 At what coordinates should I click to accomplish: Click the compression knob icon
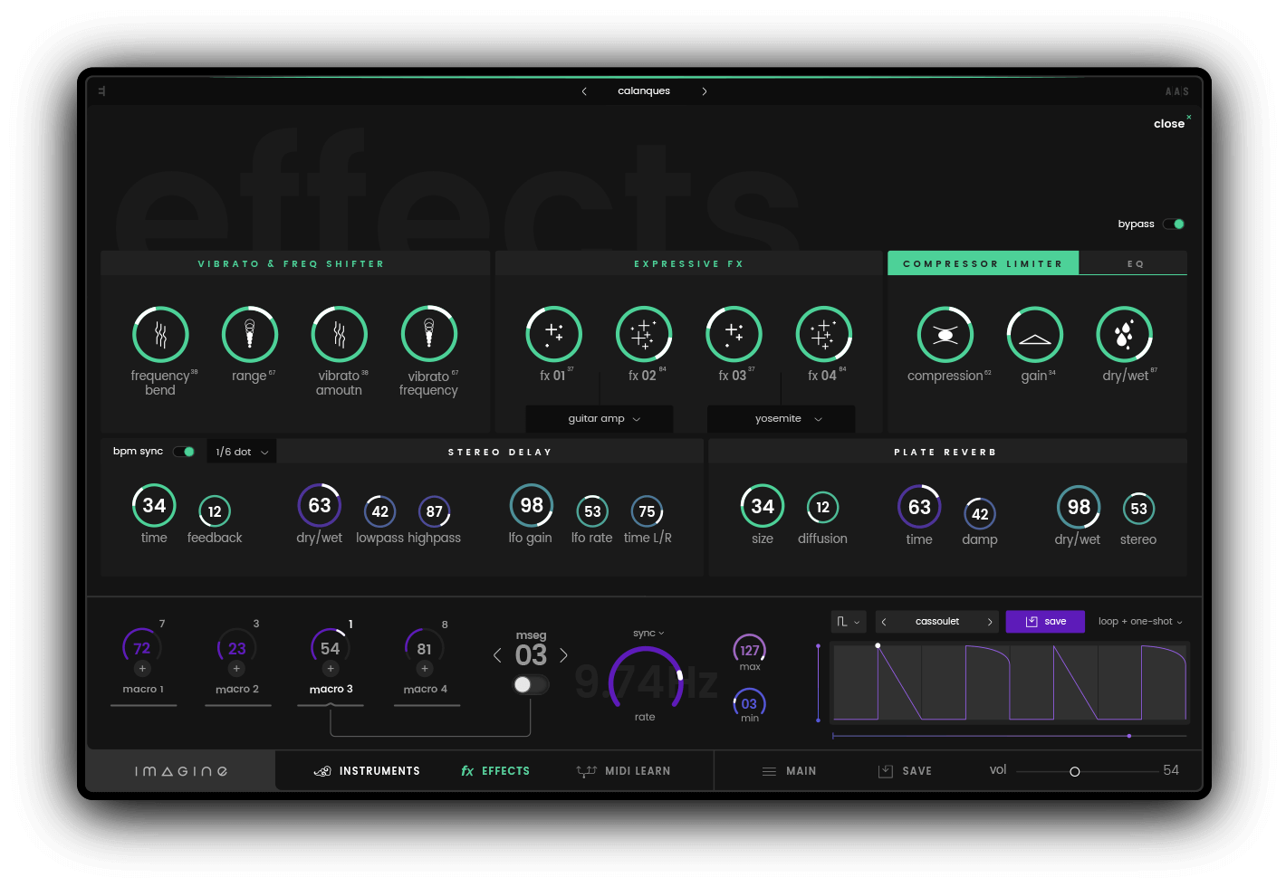point(945,335)
